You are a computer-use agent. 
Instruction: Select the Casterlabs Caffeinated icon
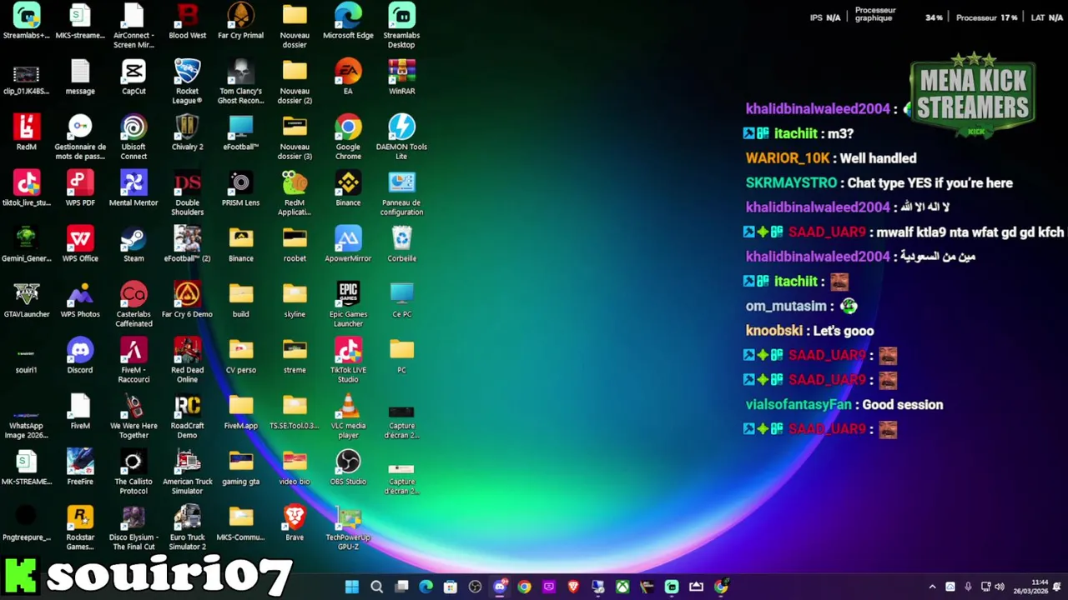click(133, 305)
